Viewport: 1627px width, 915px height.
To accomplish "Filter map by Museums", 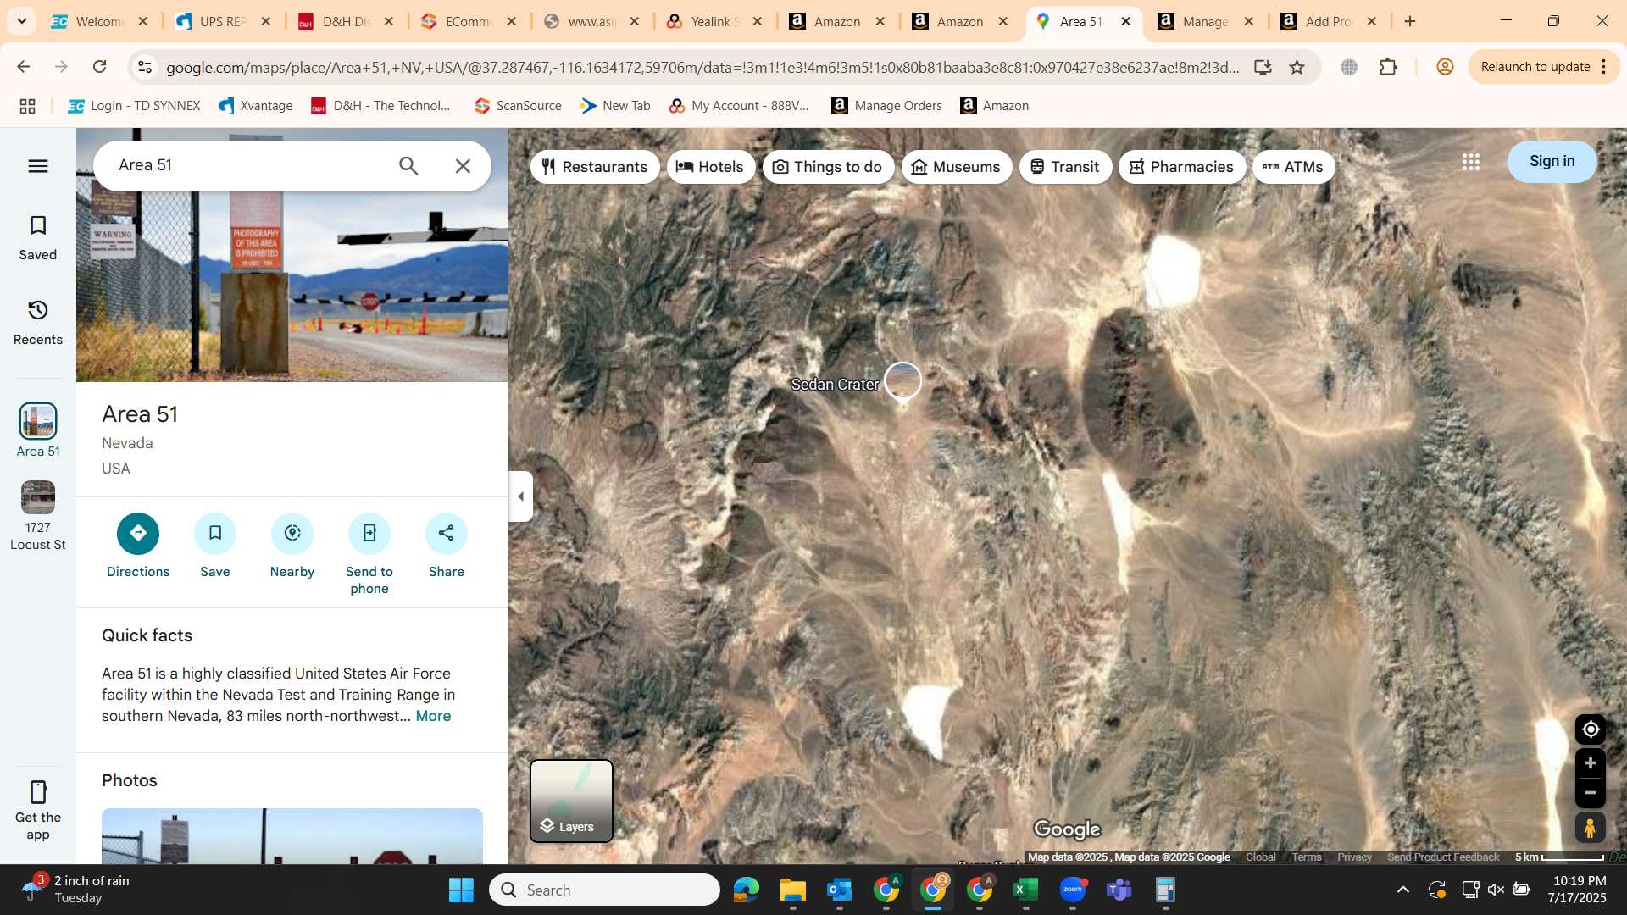I will [x=956, y=167].
